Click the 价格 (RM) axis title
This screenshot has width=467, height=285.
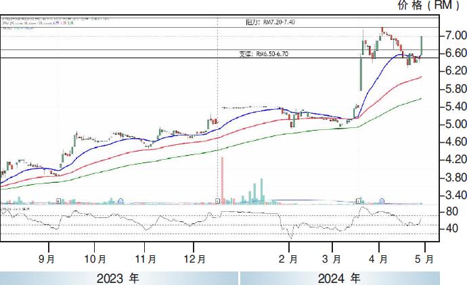[x=429, y=5]
